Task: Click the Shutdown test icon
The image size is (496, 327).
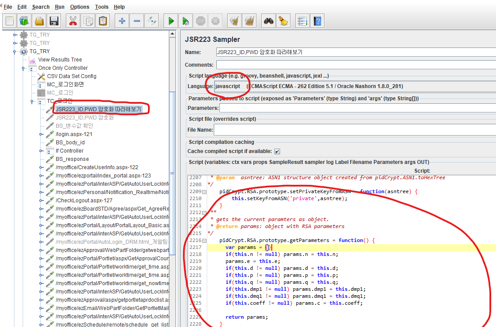Action: click(216, 21)
